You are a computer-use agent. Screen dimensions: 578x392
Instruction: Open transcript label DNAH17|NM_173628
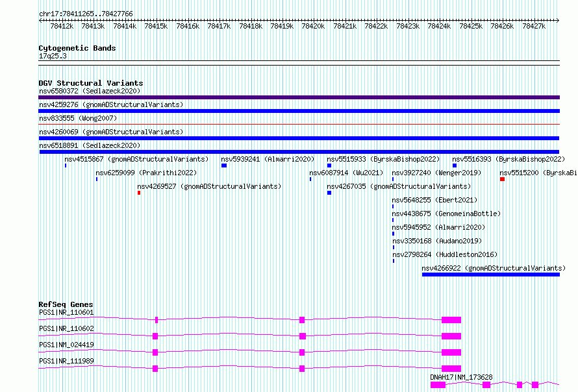click(x=461, y=377)
